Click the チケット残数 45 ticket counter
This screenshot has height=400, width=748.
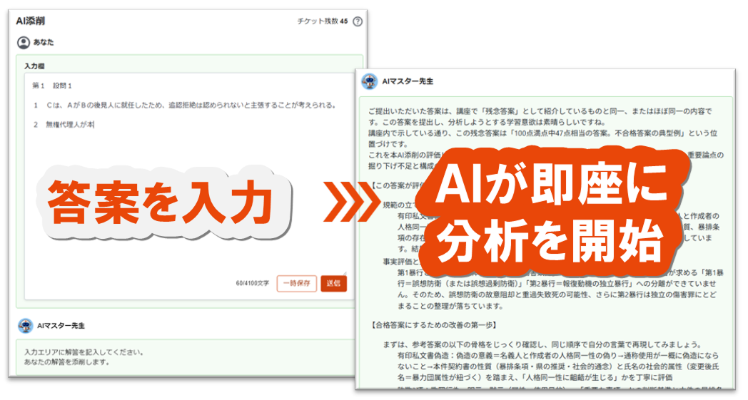[x=322, y=21]
